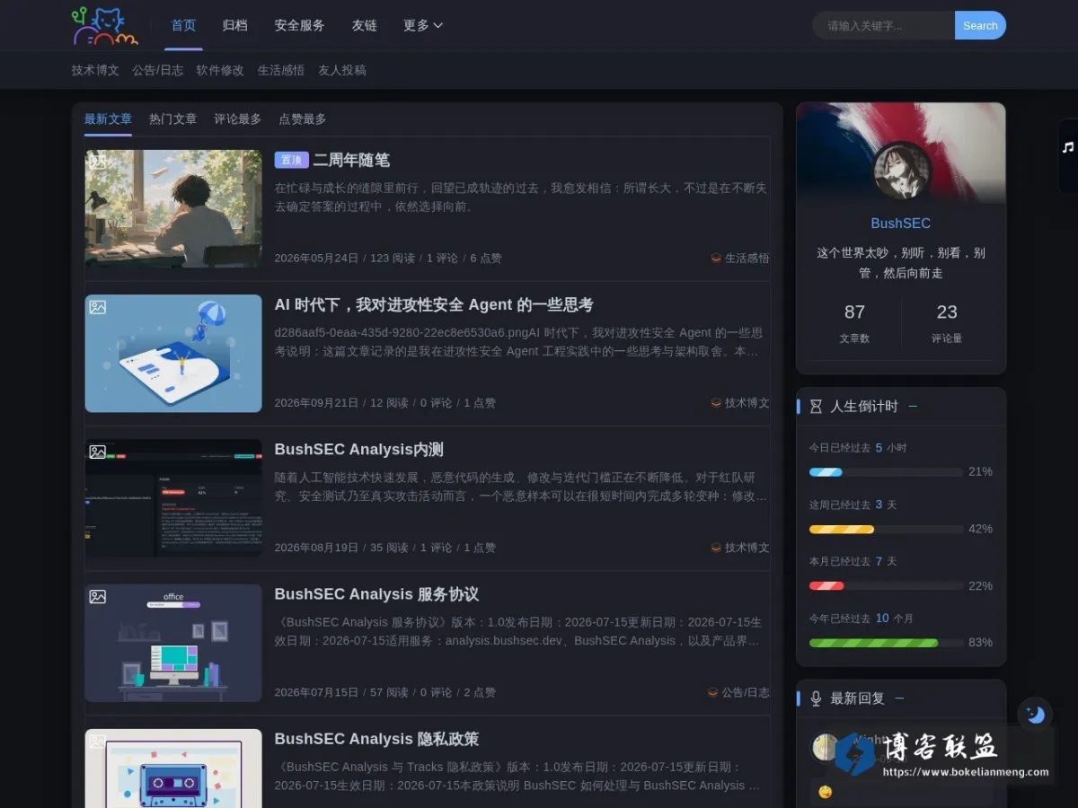
Task: Toggle the moon night-mode button
Action: pyautogui.click(x=1035, y=714)
